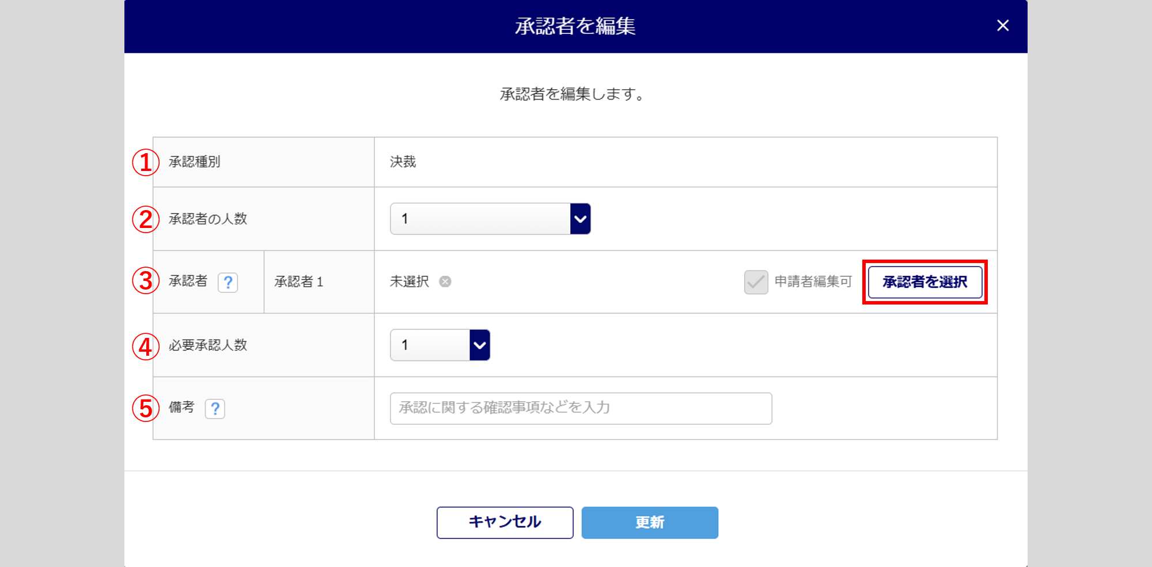Click the circled number 4 marker
1152x567 pixels.
(x=146, y=347)
